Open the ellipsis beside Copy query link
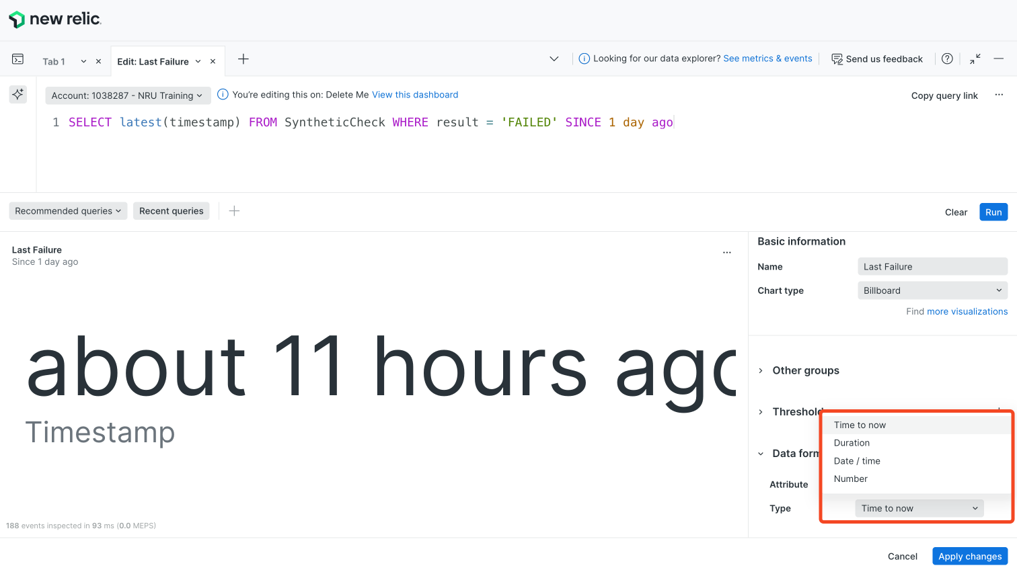 click(x=999, y=95)
